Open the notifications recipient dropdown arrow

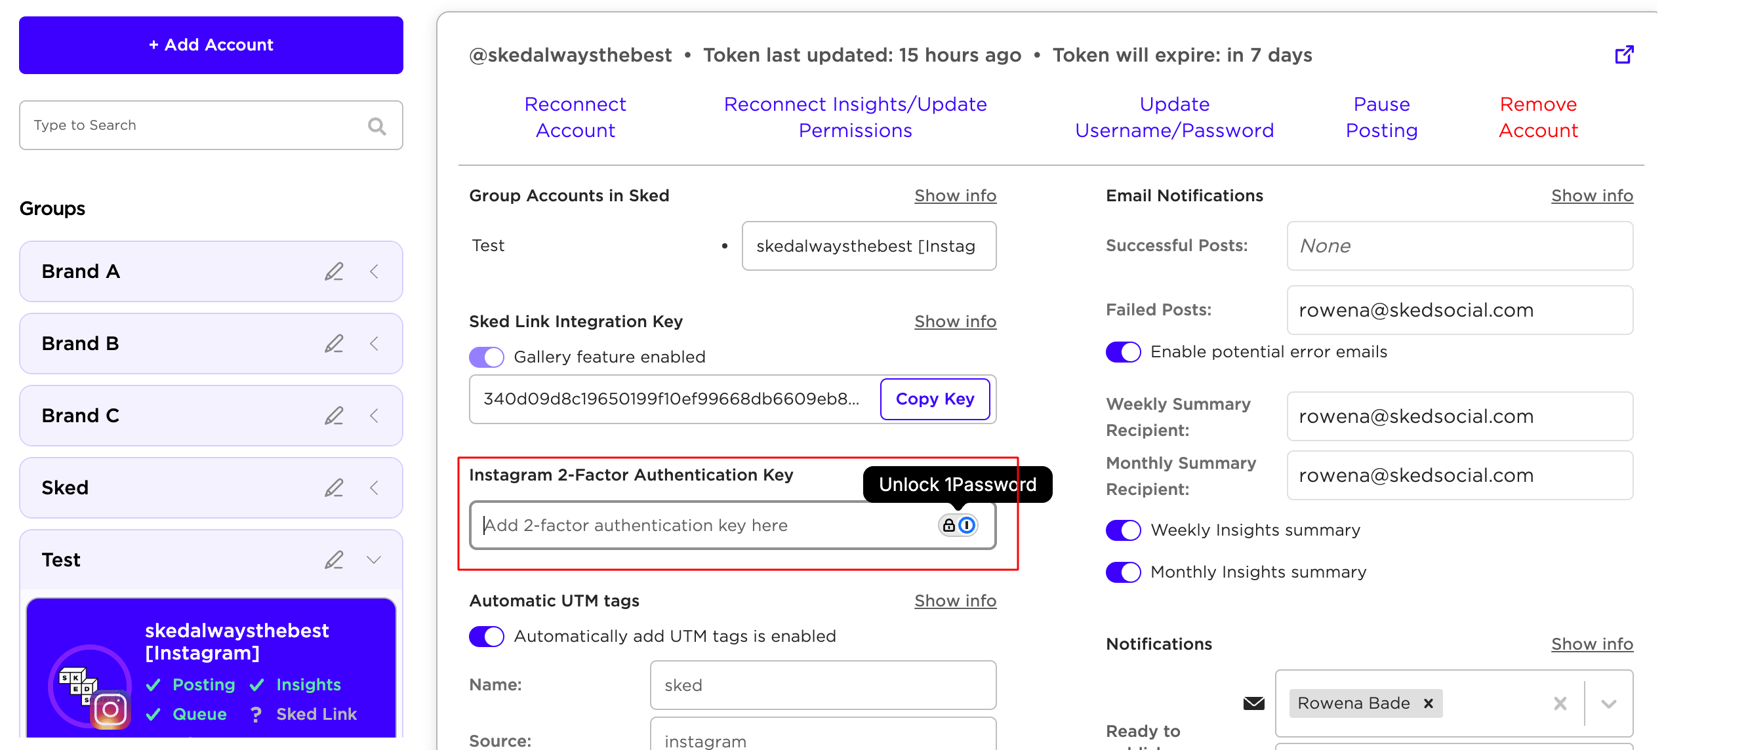coord(1608,704)
